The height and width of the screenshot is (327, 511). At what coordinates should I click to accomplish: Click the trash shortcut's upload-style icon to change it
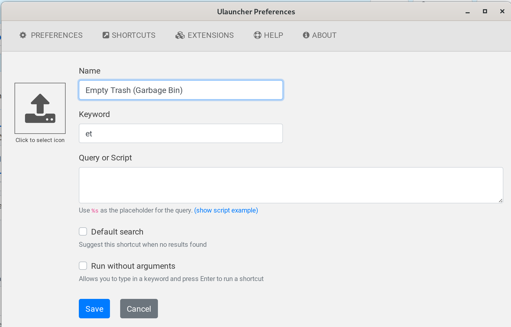point(40,108)
